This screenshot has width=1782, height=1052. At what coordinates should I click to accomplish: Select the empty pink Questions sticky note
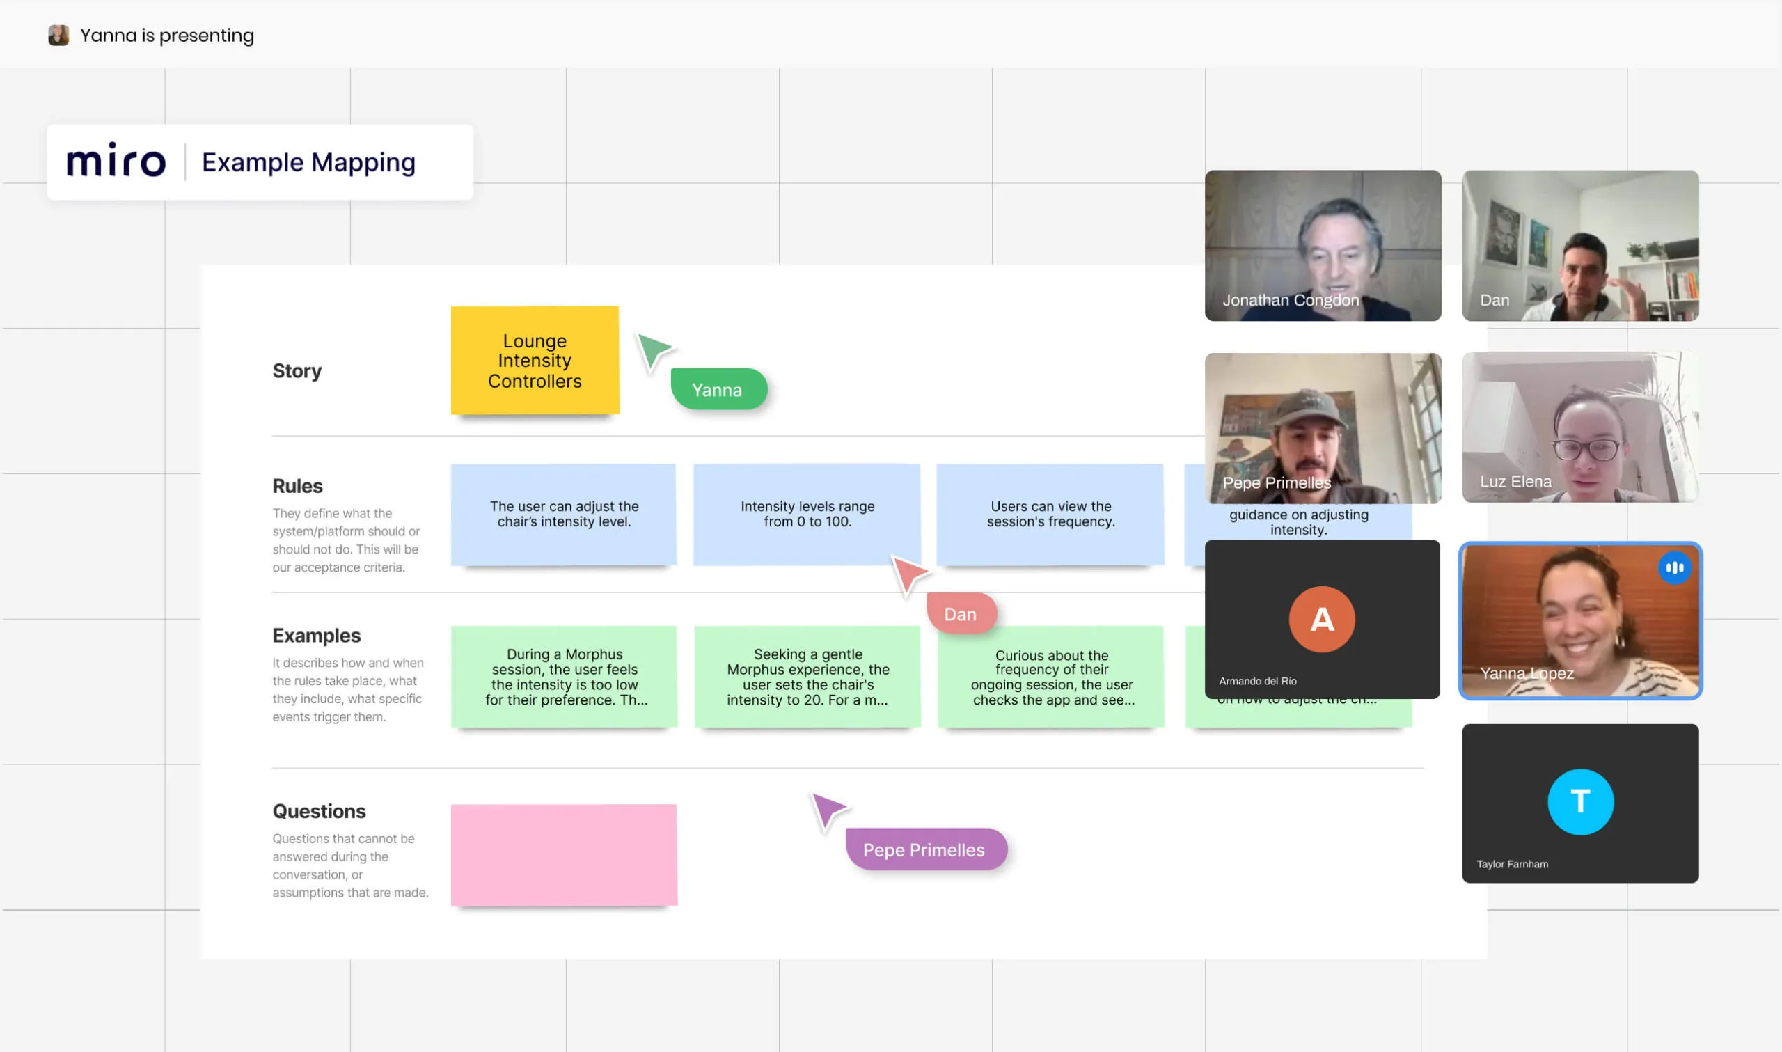(x=564, y=855)
